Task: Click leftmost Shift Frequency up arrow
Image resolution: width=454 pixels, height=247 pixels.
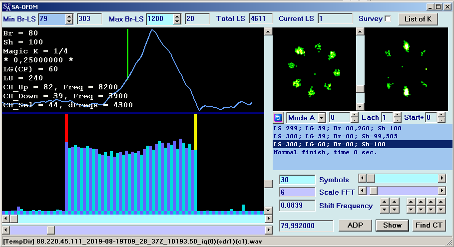Action: [384, 202]
